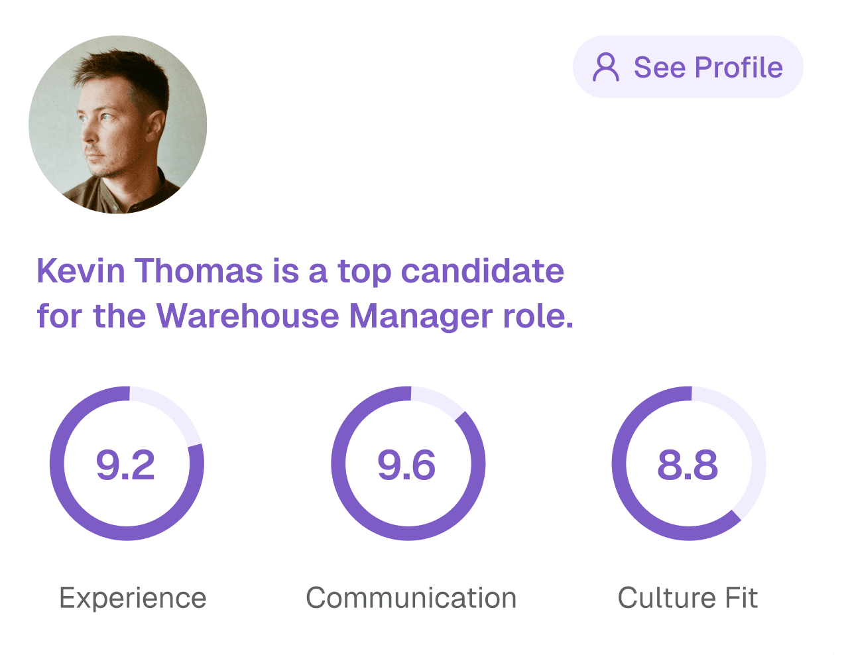Click the unfilled light arc of Communication ring
The image size is (844, 655).
[x=439, y=400]
